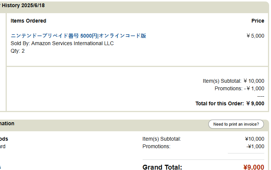Click the red ¥9,000 grand total amount
The image size is (271, 170).
pos(254,167)
